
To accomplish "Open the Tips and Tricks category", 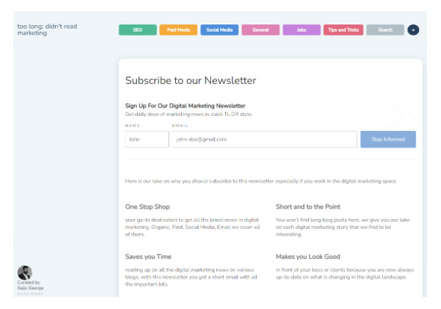I will (343, 30).
